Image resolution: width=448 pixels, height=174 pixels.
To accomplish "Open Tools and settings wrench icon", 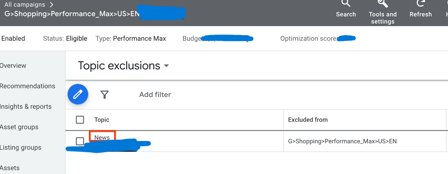I will coord(383,3).
